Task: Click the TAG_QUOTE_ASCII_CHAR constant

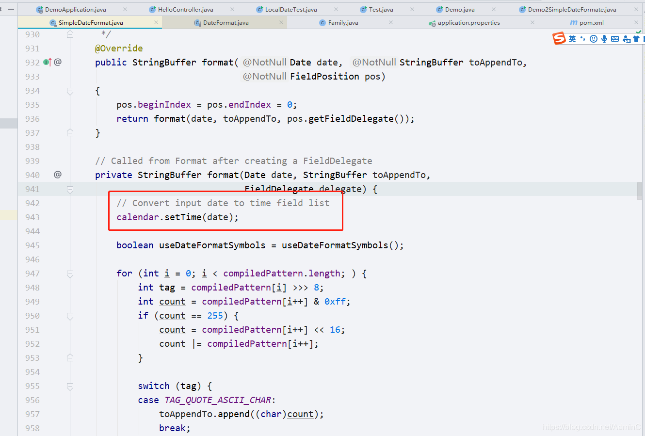Action: click(218, 400)
